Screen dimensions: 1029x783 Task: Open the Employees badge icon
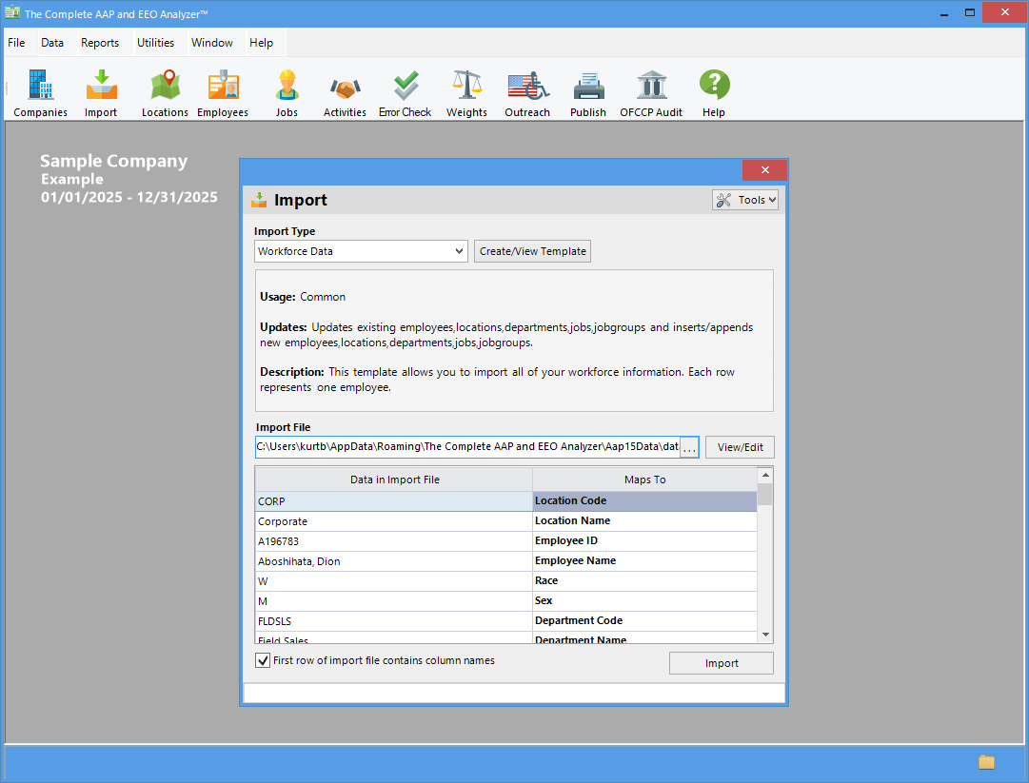pos(223,93)
